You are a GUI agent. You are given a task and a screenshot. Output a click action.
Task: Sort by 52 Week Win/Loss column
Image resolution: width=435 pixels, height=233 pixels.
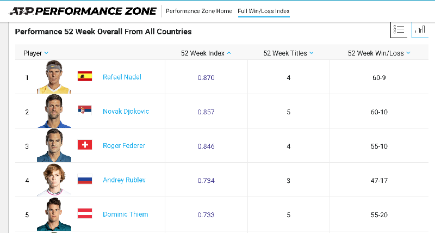pos(379,53)
